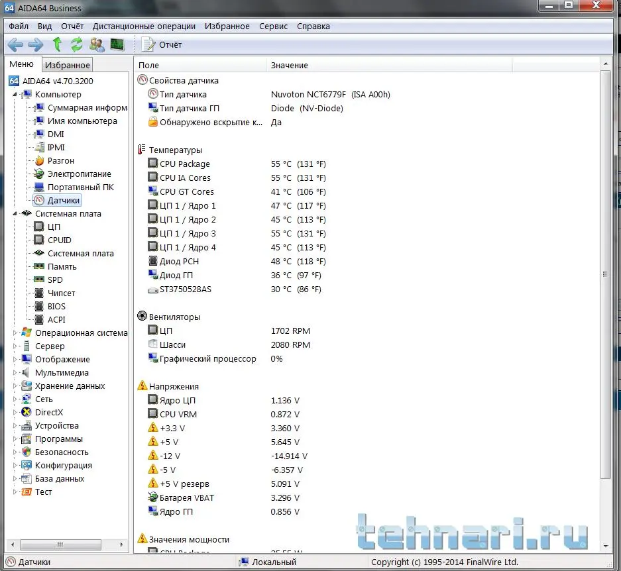Click the IPMI item icon
The width and height of the screenshot is (621, 571).
pyautogui.click(x=39, y=147)
